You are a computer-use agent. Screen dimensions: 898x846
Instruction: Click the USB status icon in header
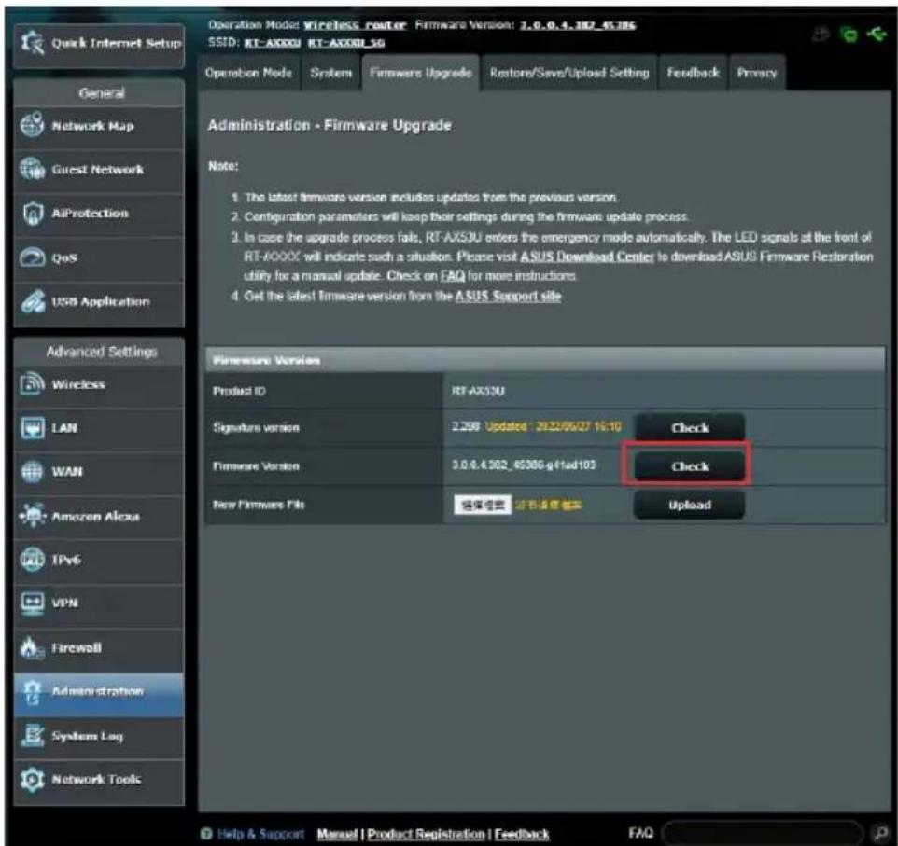coord(877,35)
